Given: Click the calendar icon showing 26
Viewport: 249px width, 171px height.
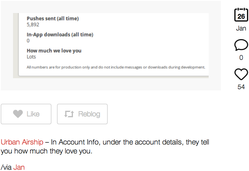Looking at the screenshot, I should click(x=241, y=15).
